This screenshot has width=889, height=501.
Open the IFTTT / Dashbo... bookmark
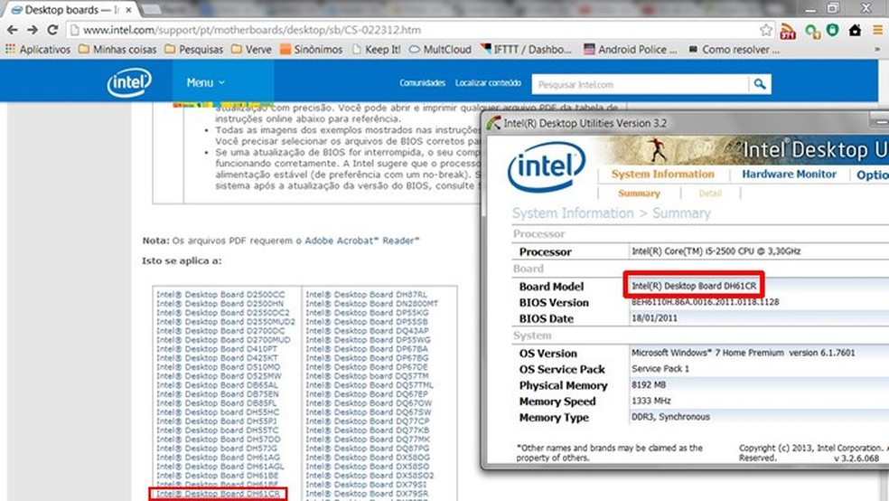click(526, 50)
